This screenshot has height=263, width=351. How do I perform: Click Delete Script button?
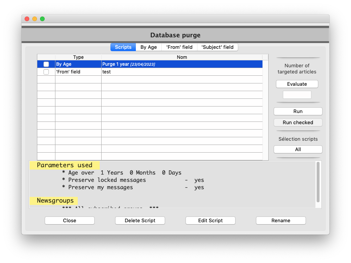[140, 221]
